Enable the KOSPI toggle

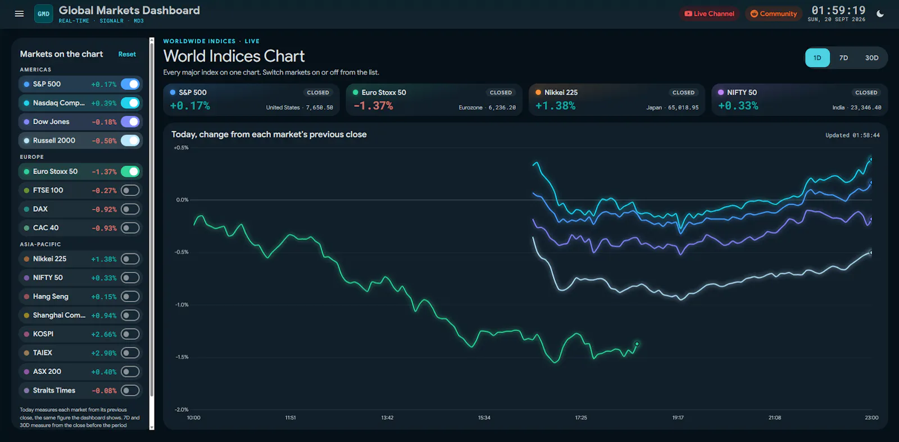coord(130,334)
